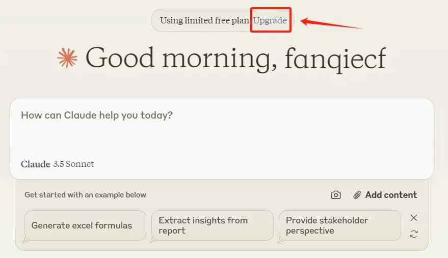Choose the 'Extract insights from report' example
This screenshot has height=258, width=448.
pos(213,225)
